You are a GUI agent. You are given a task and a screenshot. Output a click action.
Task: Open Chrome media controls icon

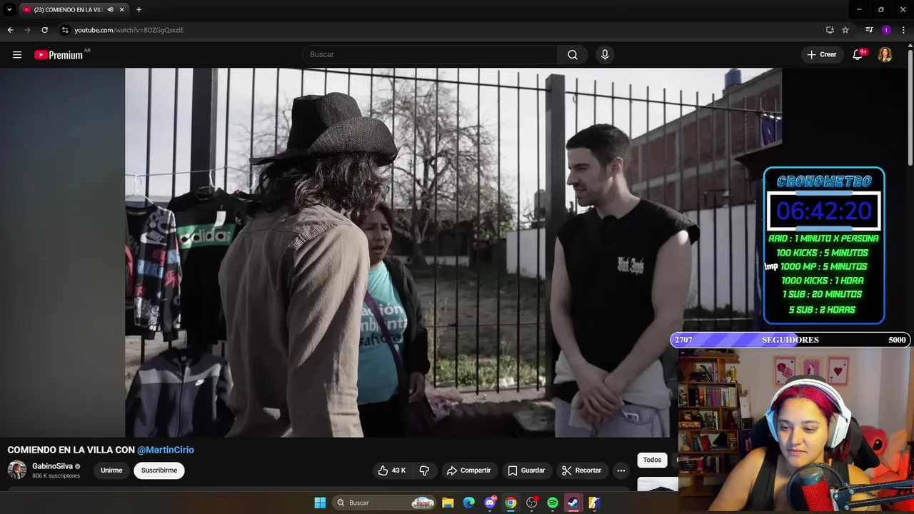pos(869,30)
